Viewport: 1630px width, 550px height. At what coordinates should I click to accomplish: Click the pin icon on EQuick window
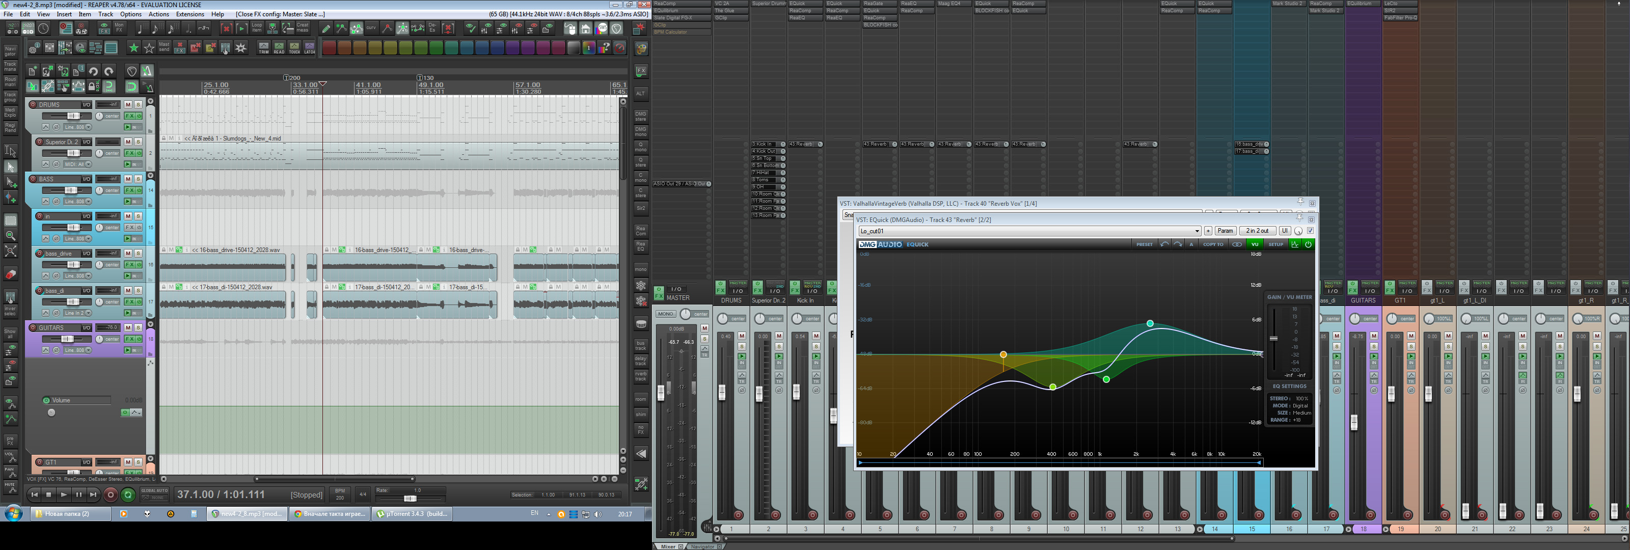[1300, 217]
